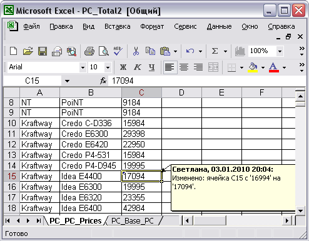Click the formula bar showing 17094

[x=206, y=81]
